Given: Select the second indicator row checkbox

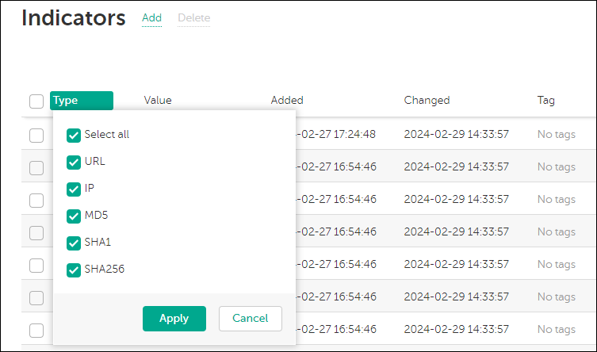Looking at the screenshot, I should click(x=36, y=167).
